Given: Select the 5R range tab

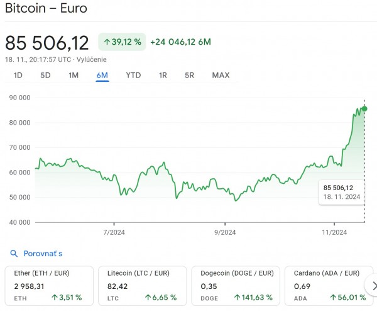Looking at the screenshot, I should (189, 76).
